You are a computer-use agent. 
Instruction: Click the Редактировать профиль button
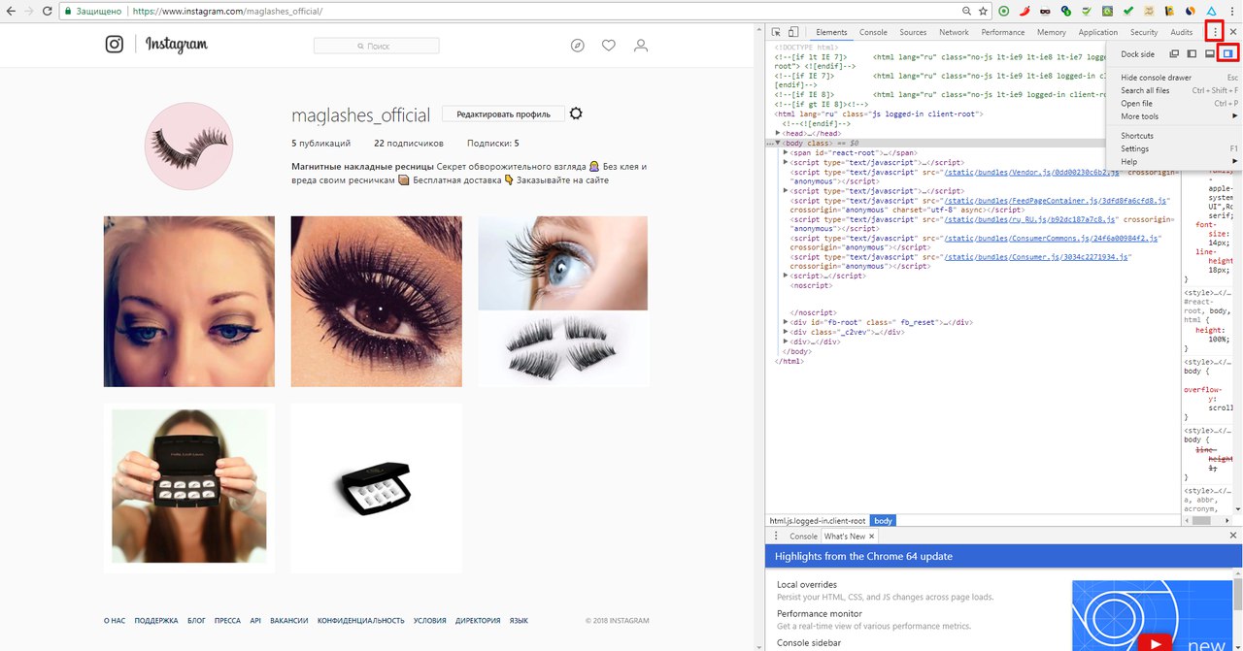503,114
